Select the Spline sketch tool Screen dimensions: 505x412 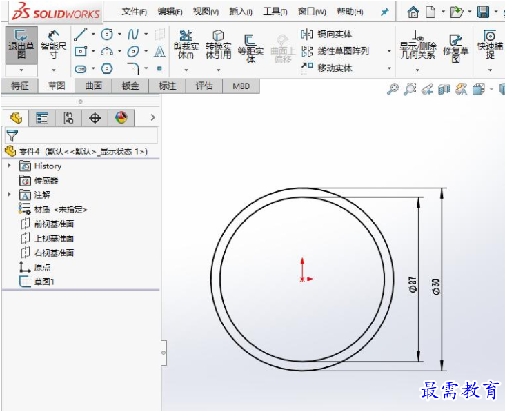(x=133, y=34)
